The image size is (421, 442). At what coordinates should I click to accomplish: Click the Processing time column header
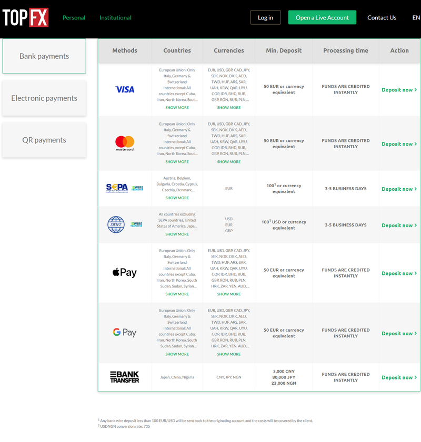pos(346,50)
